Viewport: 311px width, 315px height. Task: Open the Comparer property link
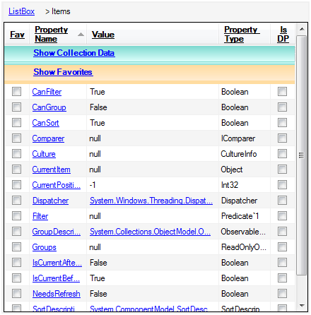click(x=48, y=138)
